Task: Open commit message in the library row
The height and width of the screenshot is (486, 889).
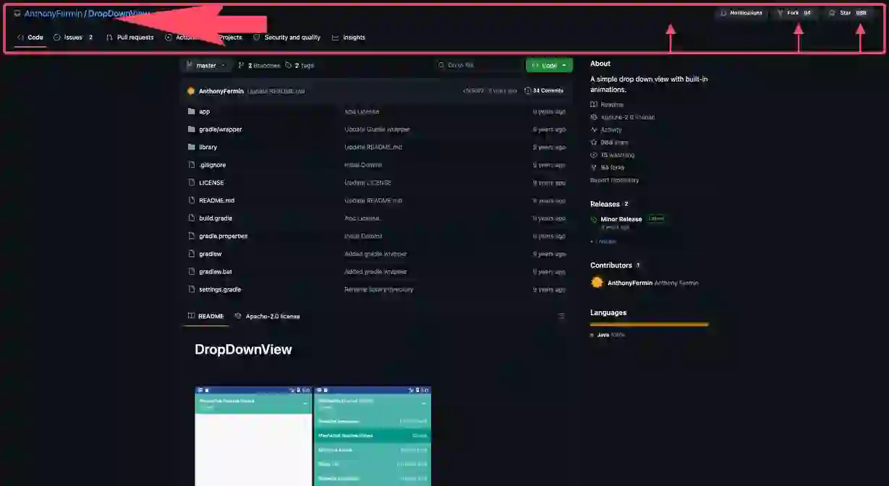Action: click(x=373, y=148)
